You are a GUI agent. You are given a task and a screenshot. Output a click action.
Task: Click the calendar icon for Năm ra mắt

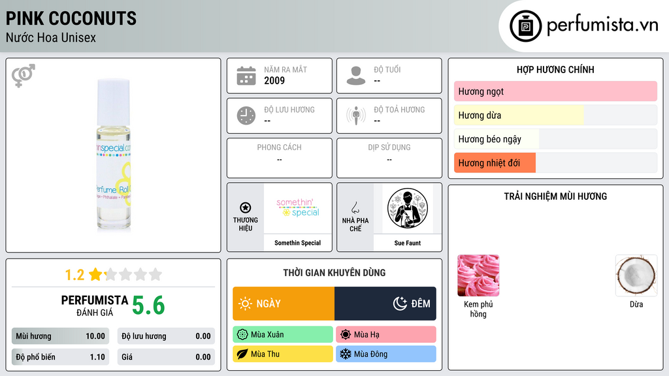pyautogui.click(x=246, y=76)
